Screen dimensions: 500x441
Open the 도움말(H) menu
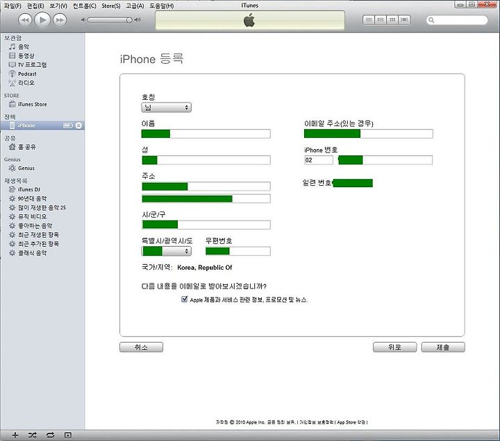click(162, 6)
